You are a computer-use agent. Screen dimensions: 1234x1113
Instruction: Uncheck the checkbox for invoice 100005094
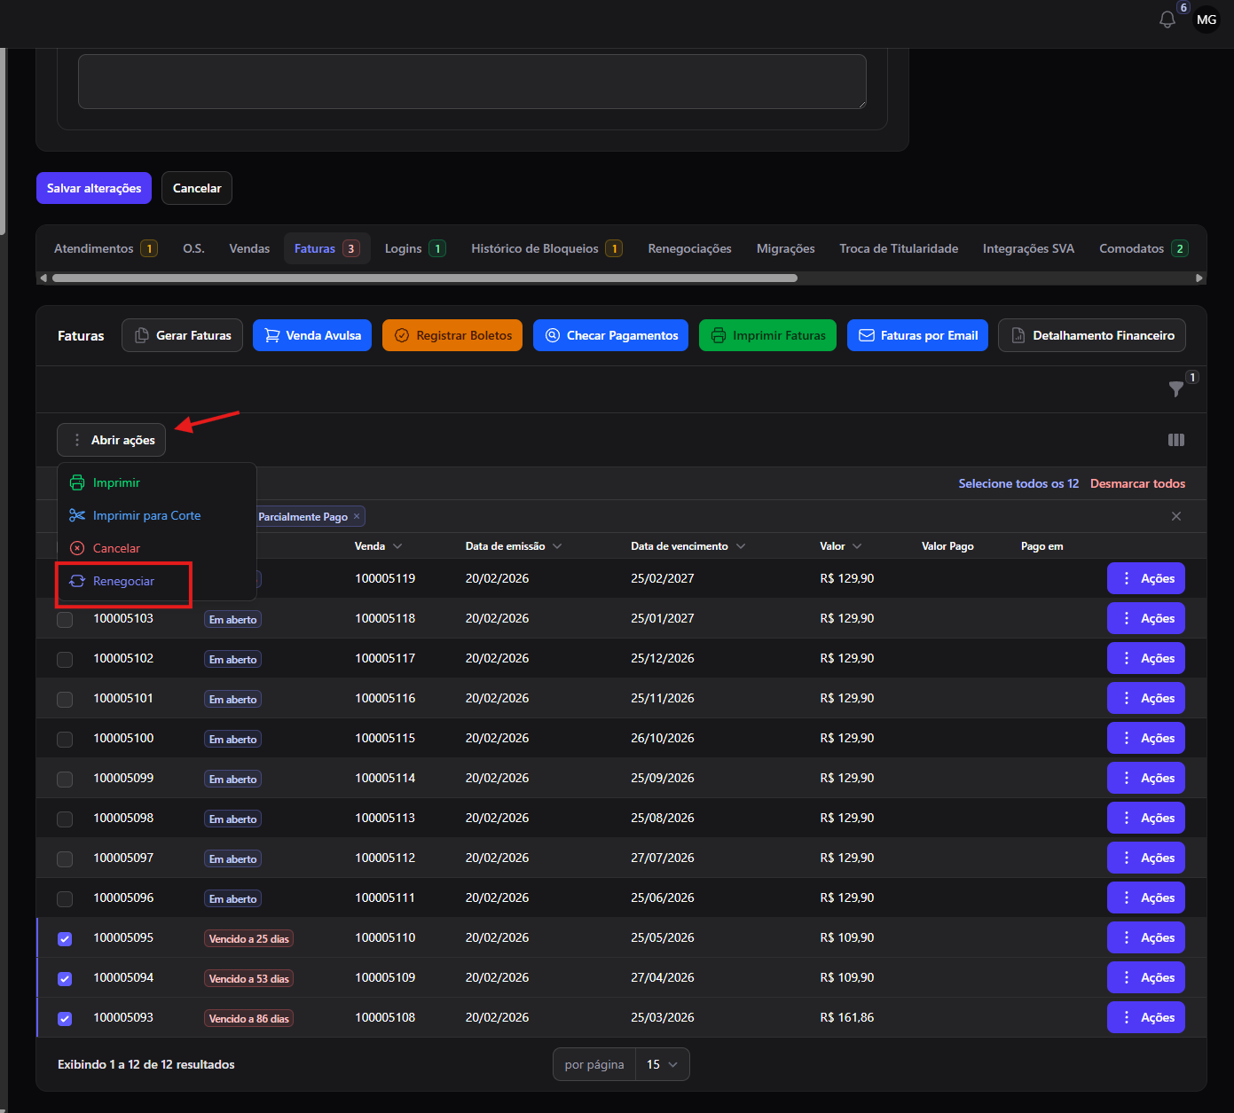click(x=65, y=978)
